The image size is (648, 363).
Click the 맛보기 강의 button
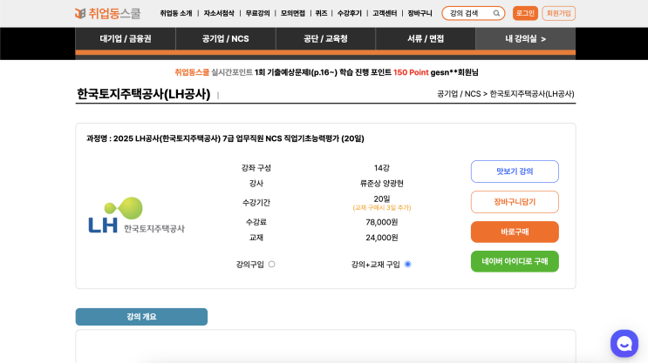click(x=515, y=171)
